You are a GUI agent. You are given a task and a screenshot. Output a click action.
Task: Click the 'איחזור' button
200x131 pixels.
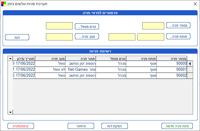[x=81, y=126]
